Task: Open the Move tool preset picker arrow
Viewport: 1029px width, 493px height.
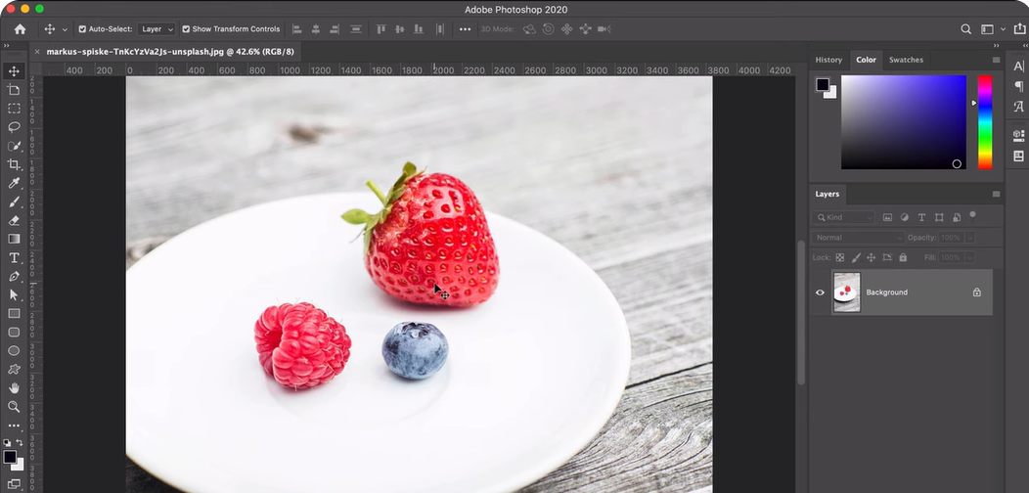Action: pos(65,29)
